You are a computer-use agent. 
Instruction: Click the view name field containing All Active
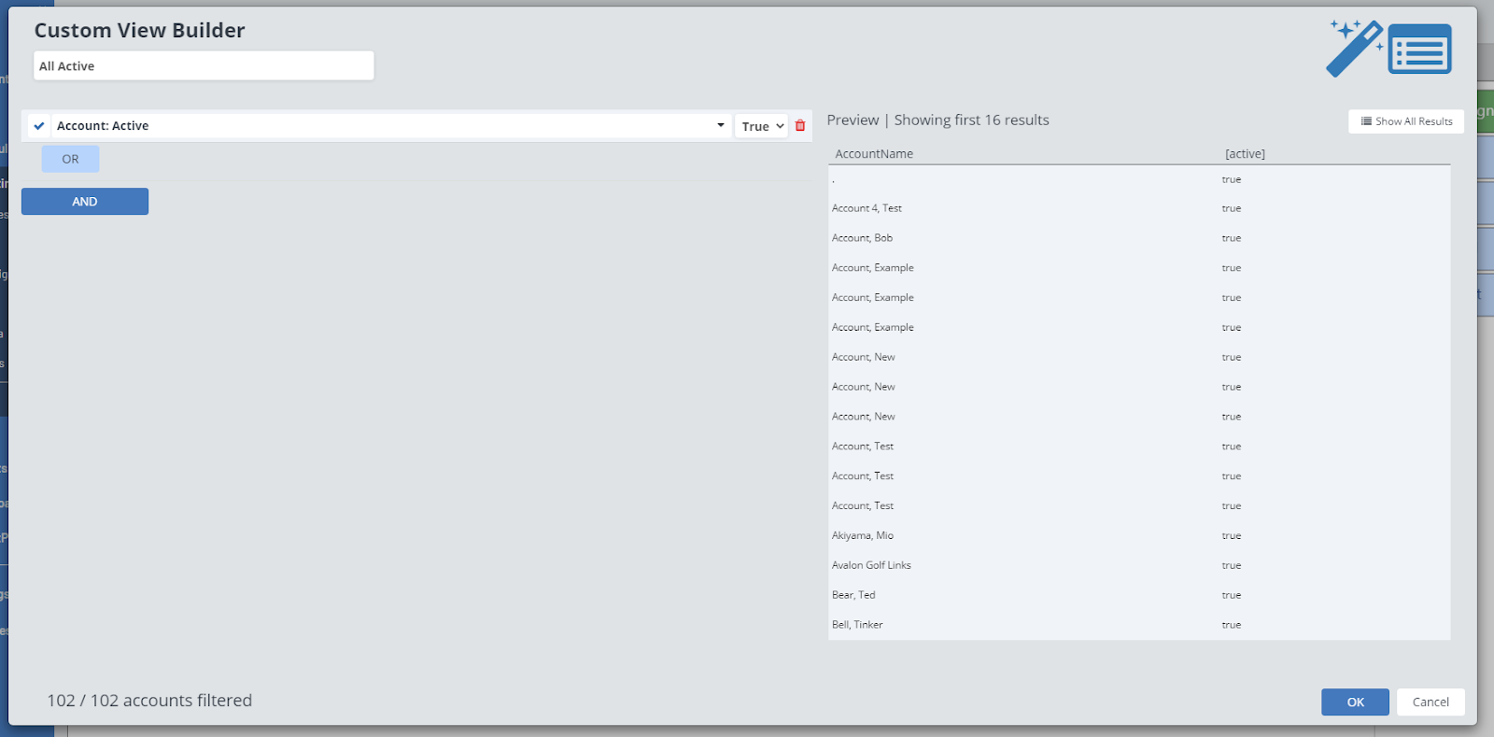coord(204,66)
